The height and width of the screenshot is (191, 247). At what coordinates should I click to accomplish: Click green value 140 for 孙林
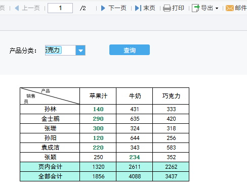click(x=98, y=109)
